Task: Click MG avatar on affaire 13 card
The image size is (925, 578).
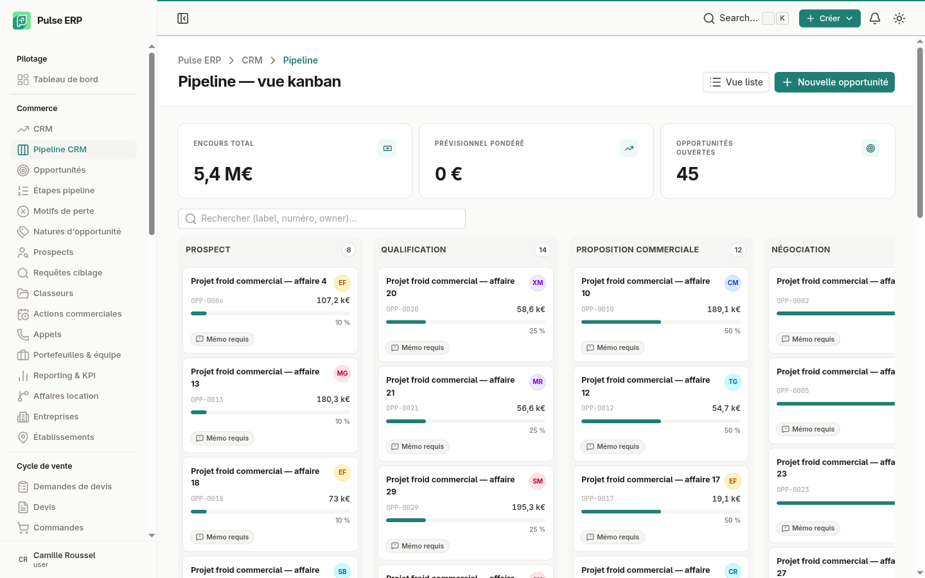Action: (x=342, y=374)
